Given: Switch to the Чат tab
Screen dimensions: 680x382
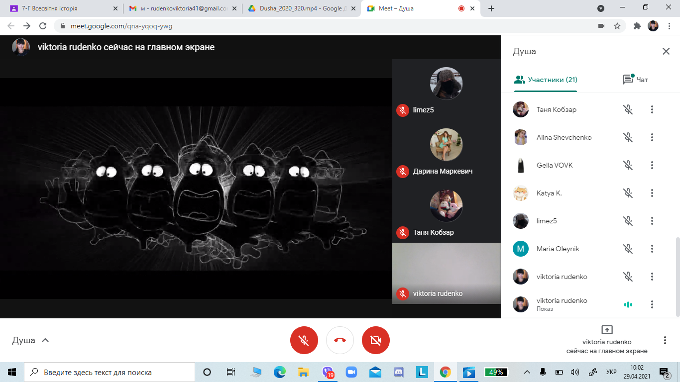Looking at the screenshot, I should coord(636,80).
